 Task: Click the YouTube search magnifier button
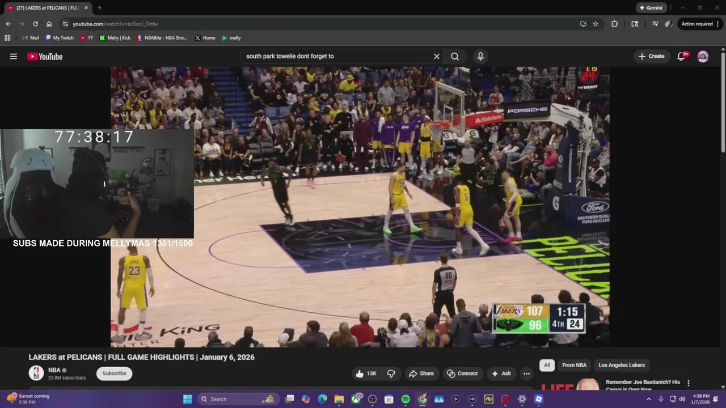coord(455,56)
